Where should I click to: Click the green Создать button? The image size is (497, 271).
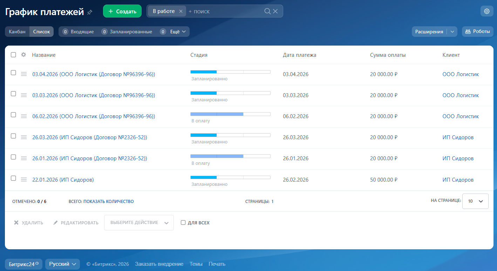[122, 11]
